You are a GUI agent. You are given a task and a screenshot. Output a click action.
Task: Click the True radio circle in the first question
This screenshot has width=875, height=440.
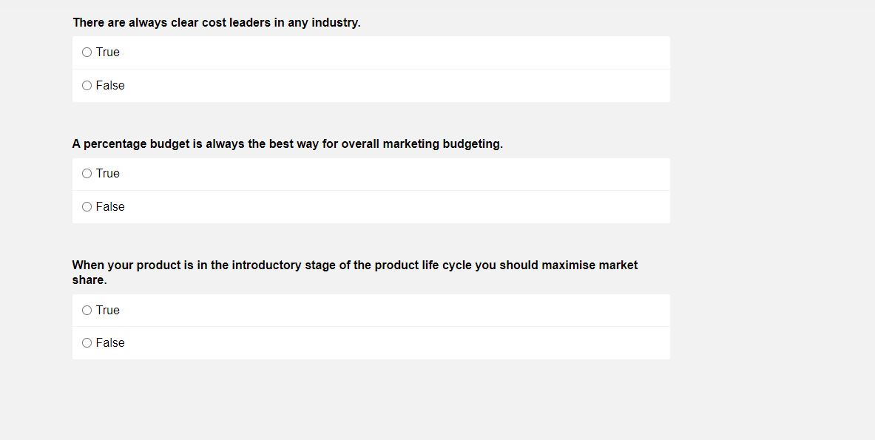[87, 52]
